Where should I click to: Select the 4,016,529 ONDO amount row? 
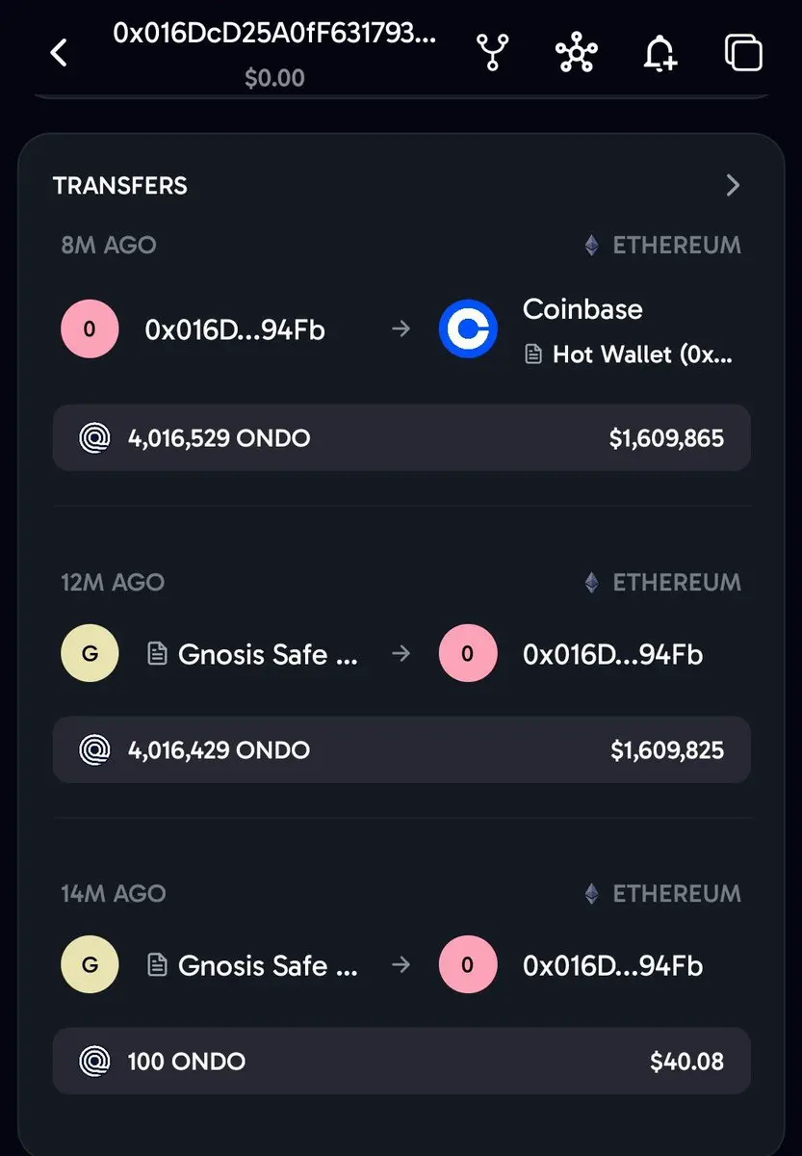(401, 438)
